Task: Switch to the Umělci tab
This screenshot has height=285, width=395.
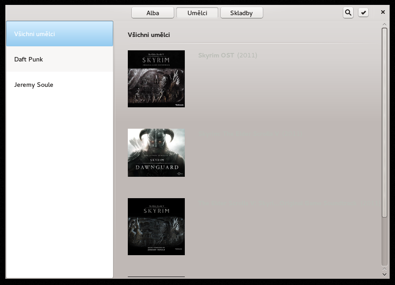Action: pyautogui.click(x=197, y=13)
